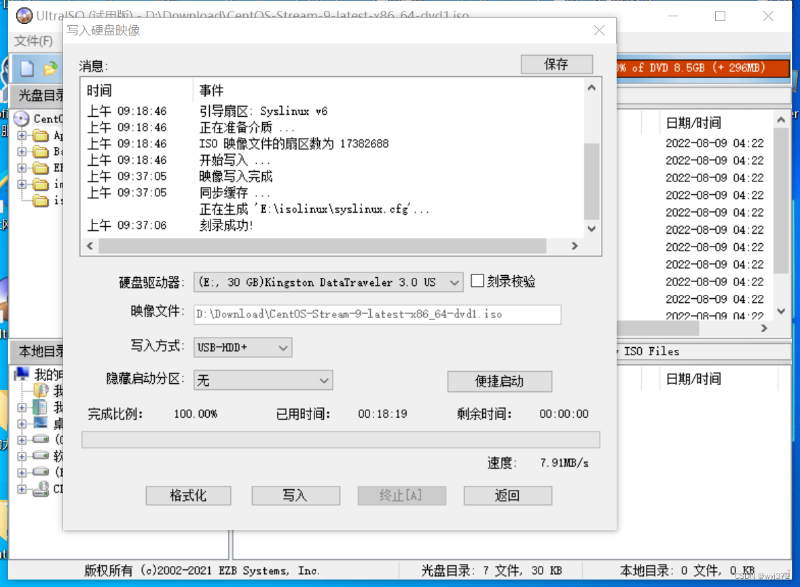This screenshot has width=800, height=587.
Task: Click the 'Ap' folder icon in disc tree
Action: [x=41, y=135]
